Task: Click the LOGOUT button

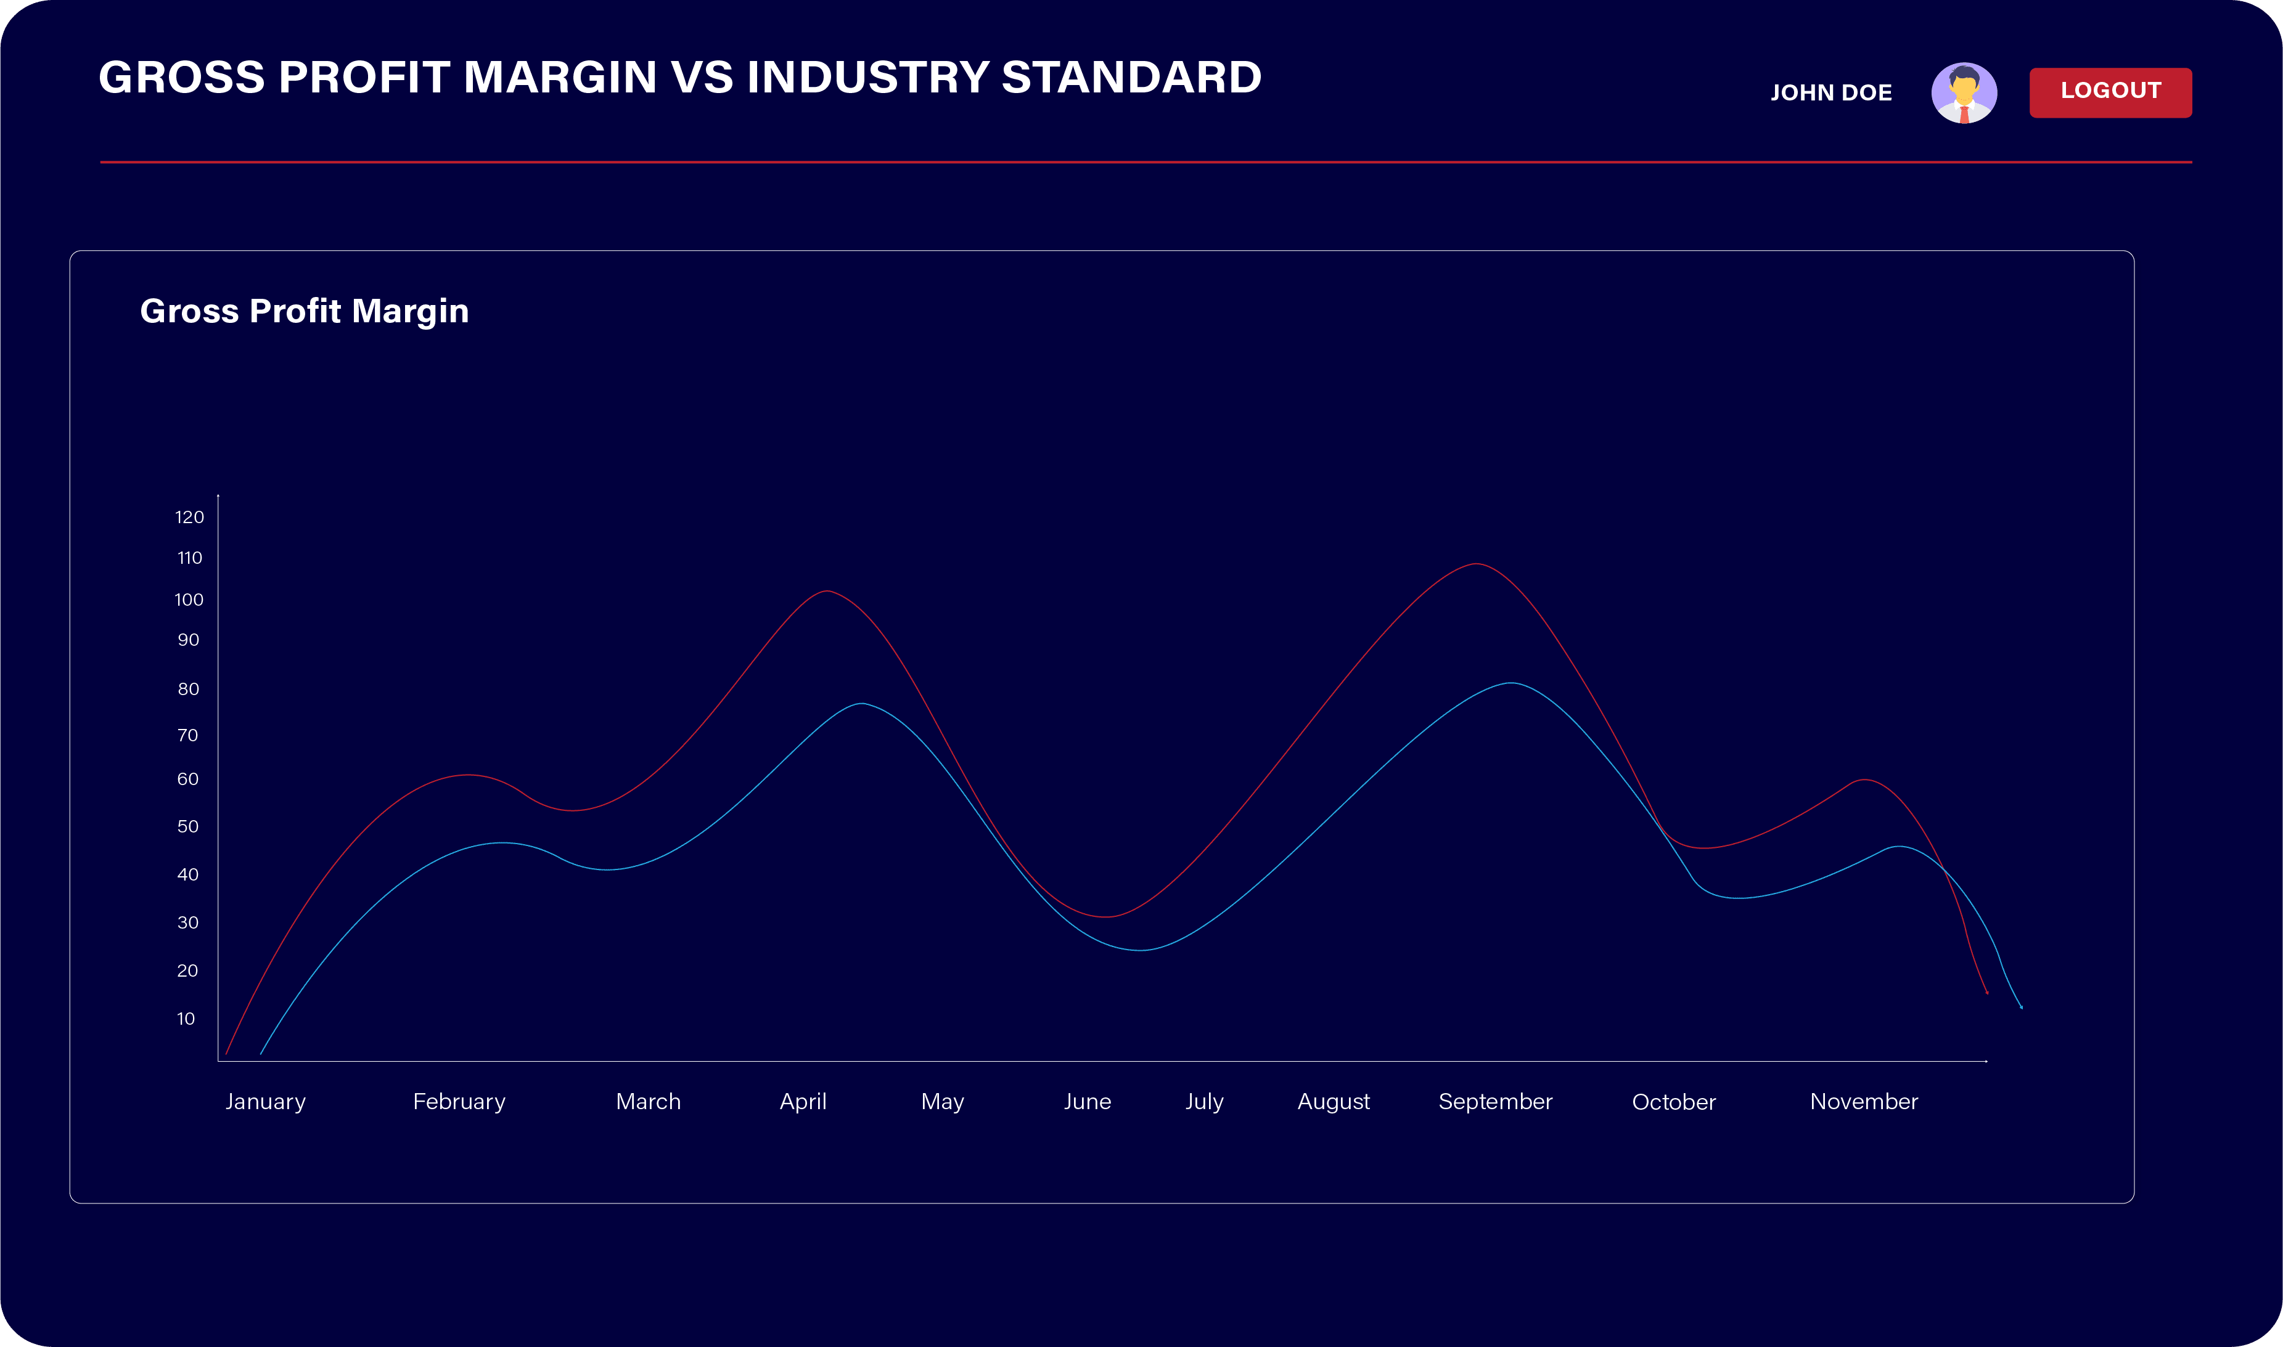Action: click(2110, 92)
